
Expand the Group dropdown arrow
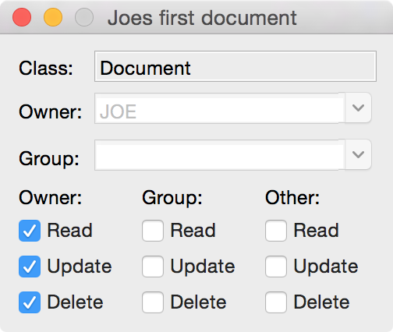tap(358, 154)
